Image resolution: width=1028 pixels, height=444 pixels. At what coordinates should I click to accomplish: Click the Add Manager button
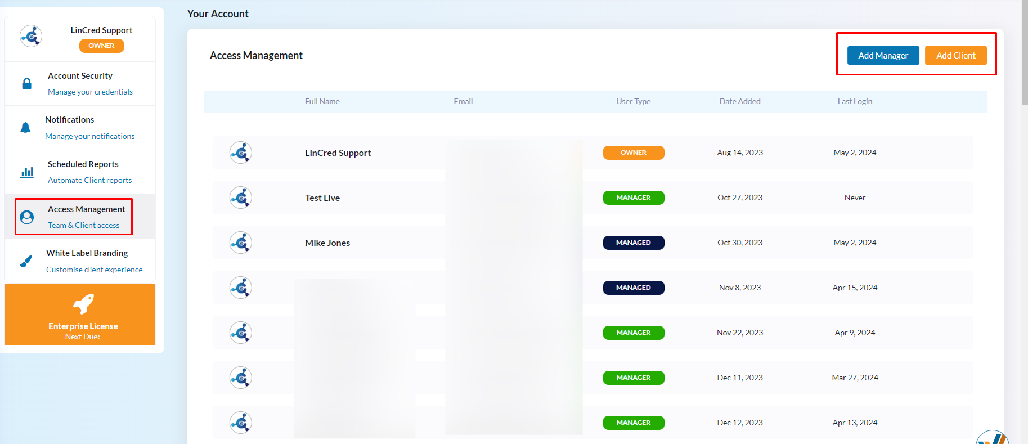point(883,55)
